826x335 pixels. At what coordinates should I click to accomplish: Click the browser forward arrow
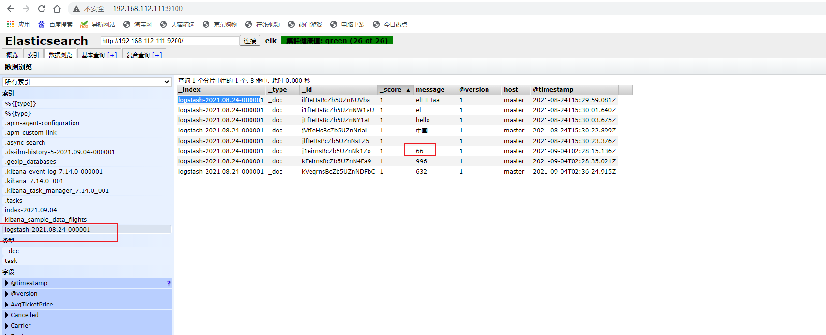pos(26,9)
